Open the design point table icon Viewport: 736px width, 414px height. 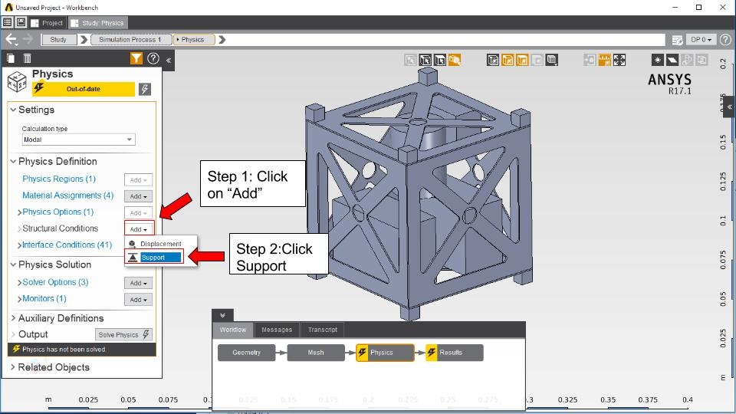coord(677,40)
